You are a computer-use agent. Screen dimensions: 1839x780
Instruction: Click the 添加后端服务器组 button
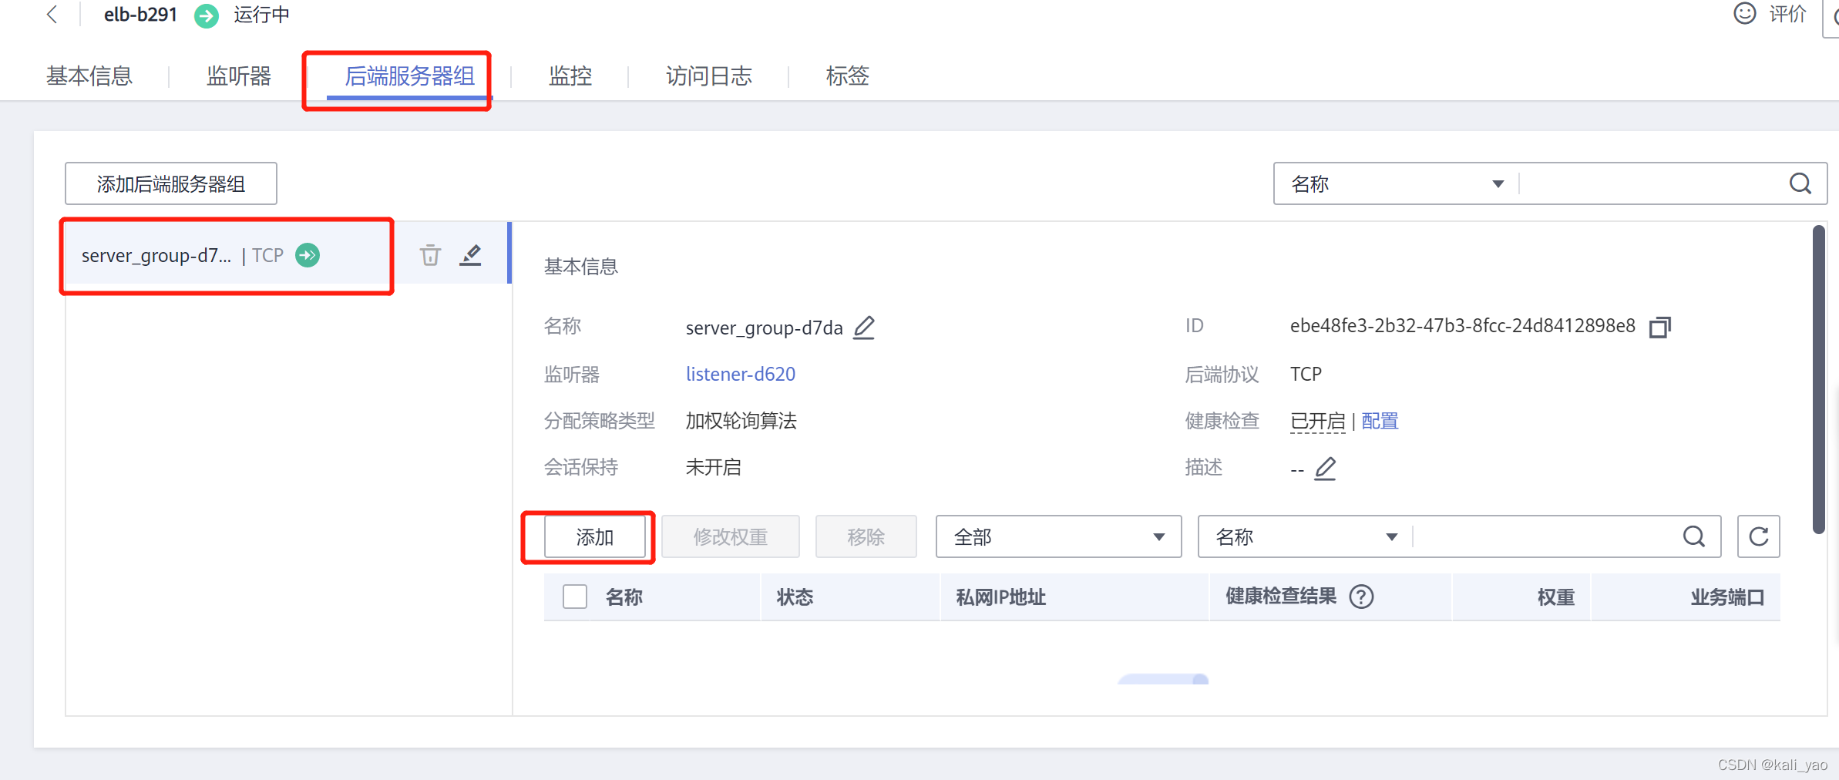pyautogui.click(x=171, y=183)
